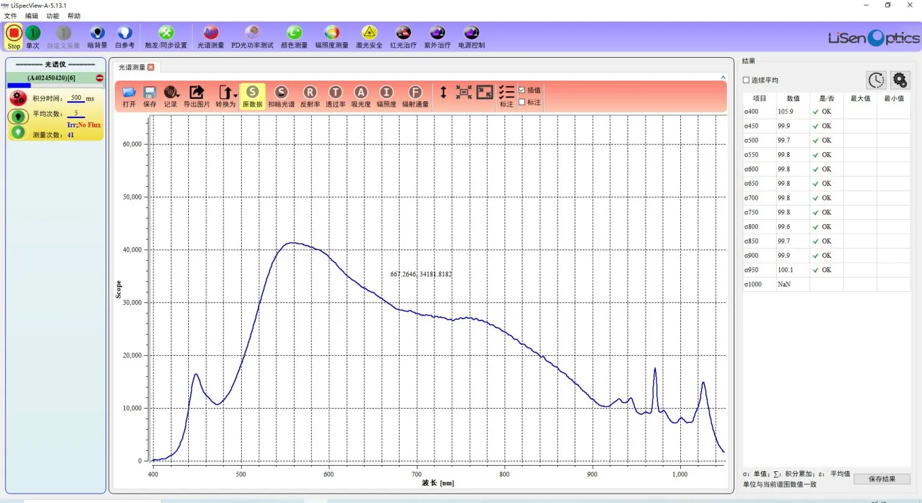Switch to 反射率 reflectance mode
The height and width of the screenshot is (503, 922).
309,96
